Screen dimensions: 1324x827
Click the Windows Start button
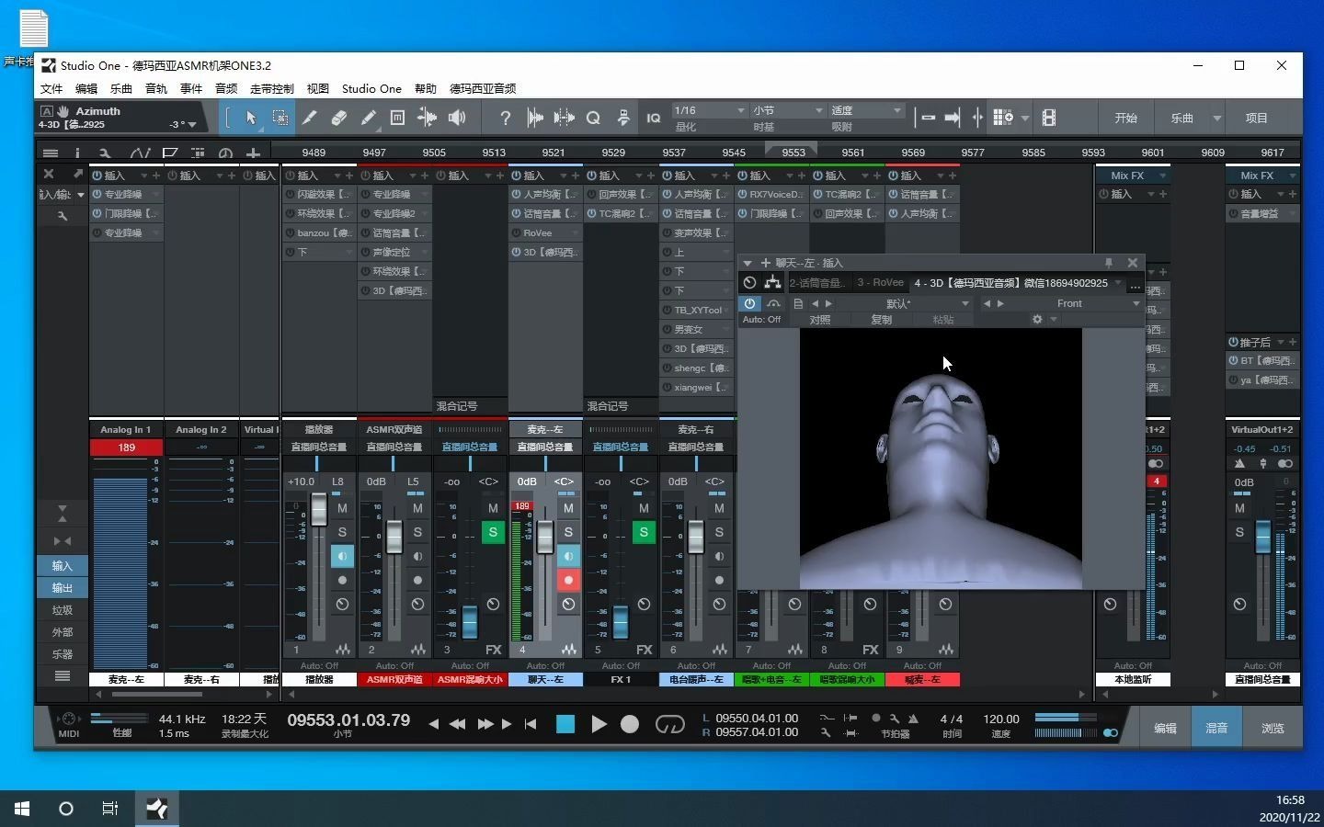tap(22, 809)
